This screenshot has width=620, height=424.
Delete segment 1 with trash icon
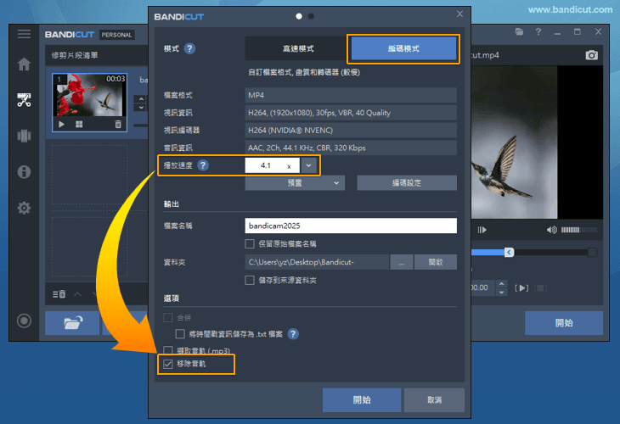pos(118,125)
